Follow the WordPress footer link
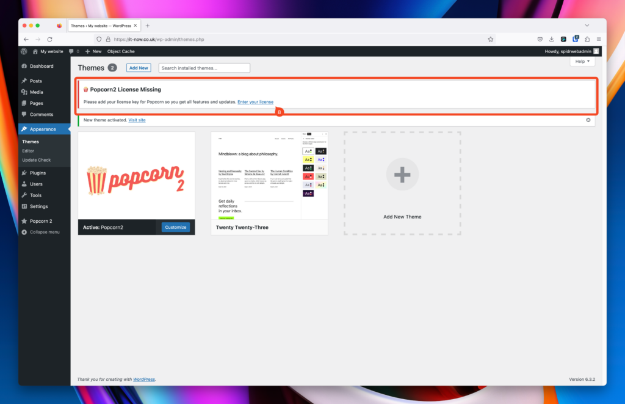Screen dimensions: 625x404 tap(144, 380)
